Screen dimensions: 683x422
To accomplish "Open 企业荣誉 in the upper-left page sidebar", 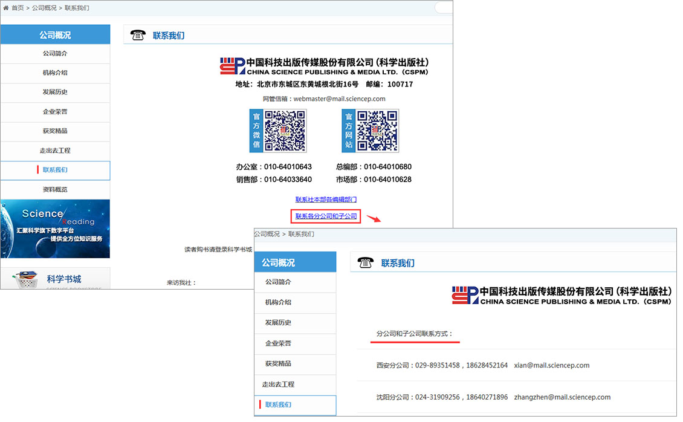I will (56, 112).
